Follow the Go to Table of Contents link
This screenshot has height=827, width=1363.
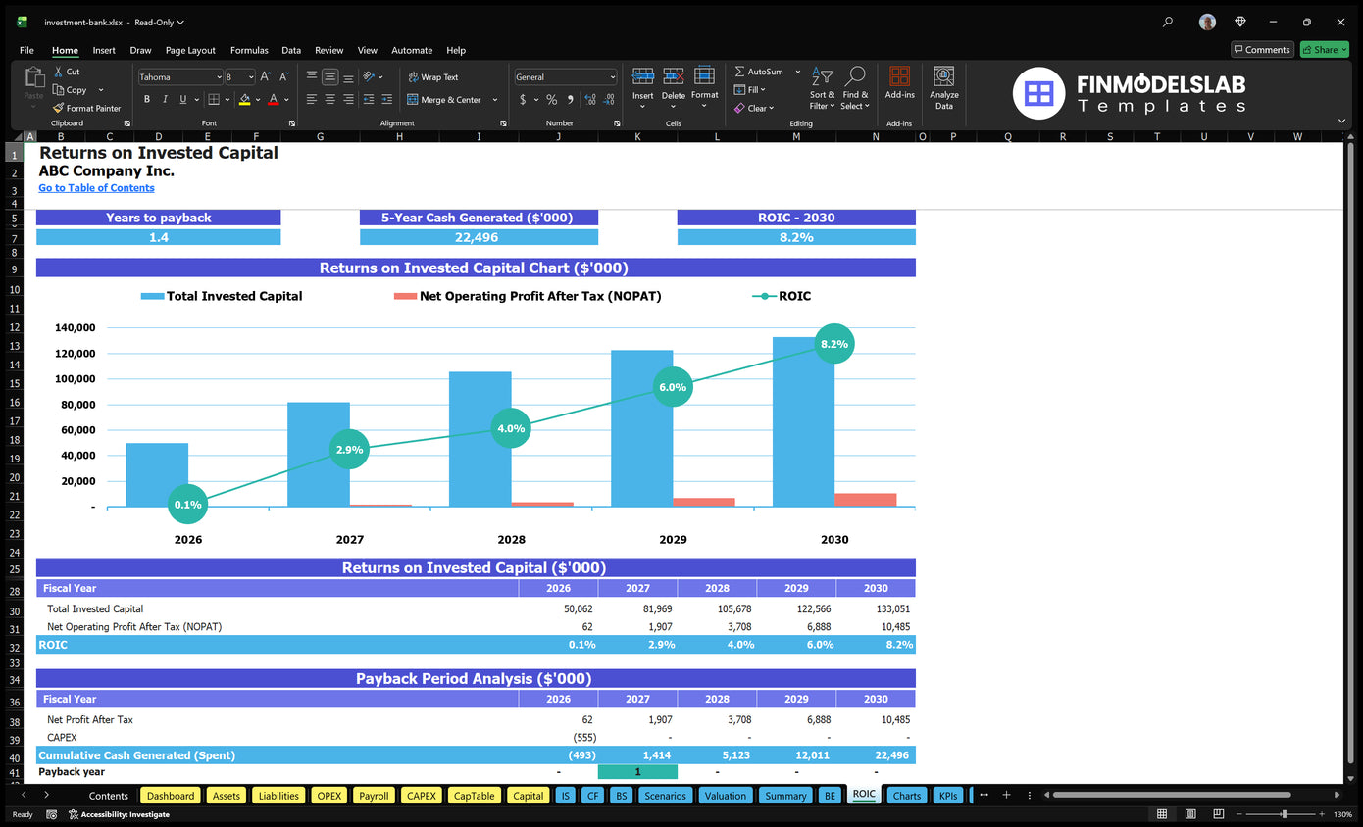96,188
